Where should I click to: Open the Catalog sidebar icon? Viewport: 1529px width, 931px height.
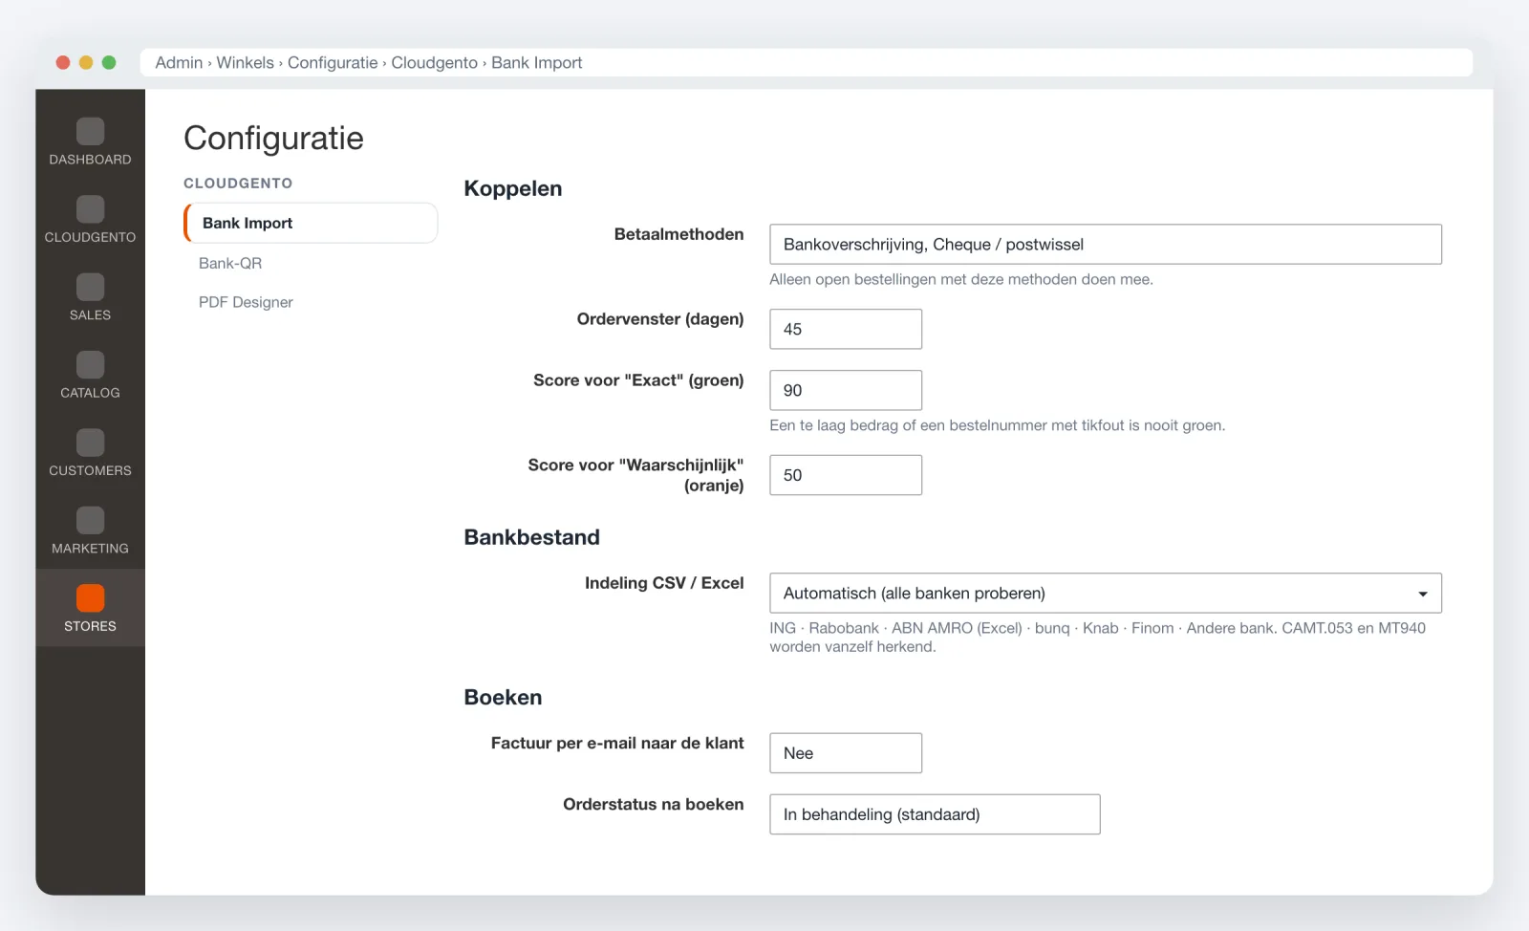click(x=90, y=365)
